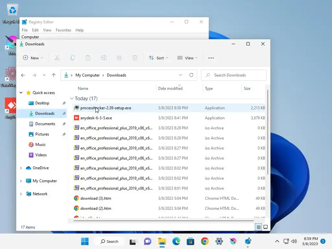This screenshot has width=332, height=249.
Task: Open the Windows Start button
Action: [85, 241]
